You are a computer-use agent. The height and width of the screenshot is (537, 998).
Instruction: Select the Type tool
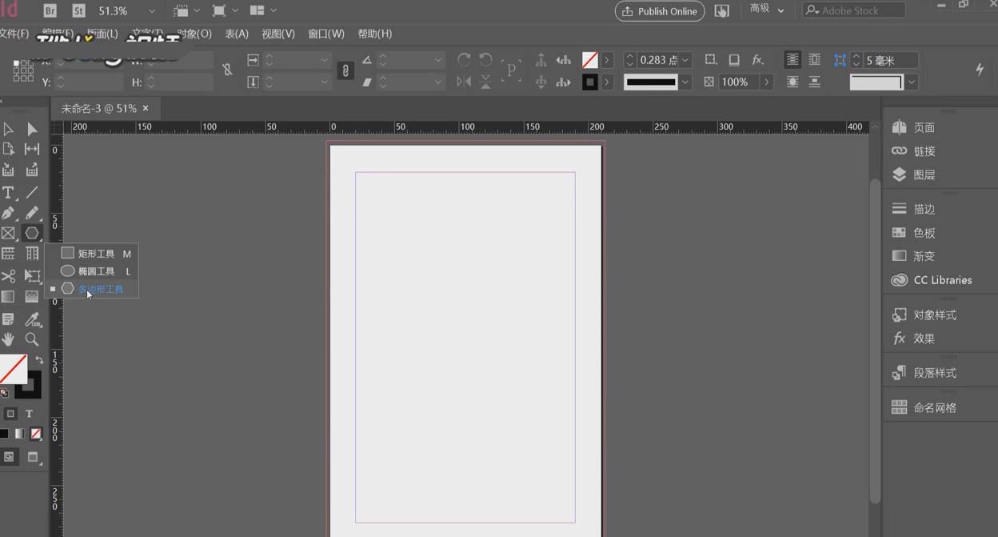click(8, 193)
